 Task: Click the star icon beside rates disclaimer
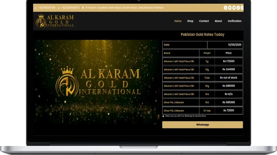pos(163,116)
